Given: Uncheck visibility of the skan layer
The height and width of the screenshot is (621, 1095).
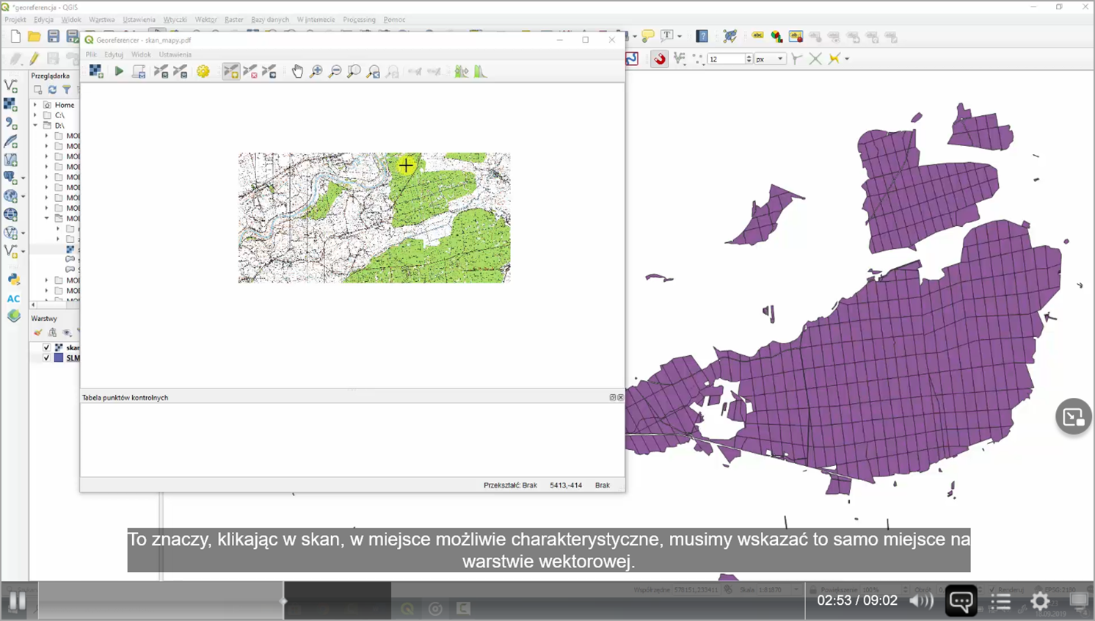Looking at the screenshot, I should [46, 347].
